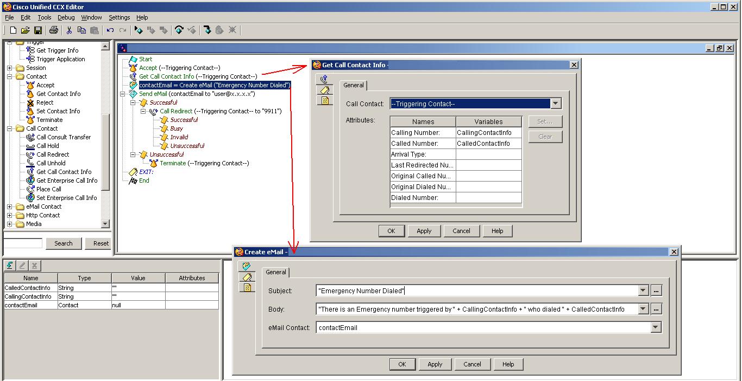Click the Subject text field
742x381 pixels.
pyautogui.click(x=477, y=291)
